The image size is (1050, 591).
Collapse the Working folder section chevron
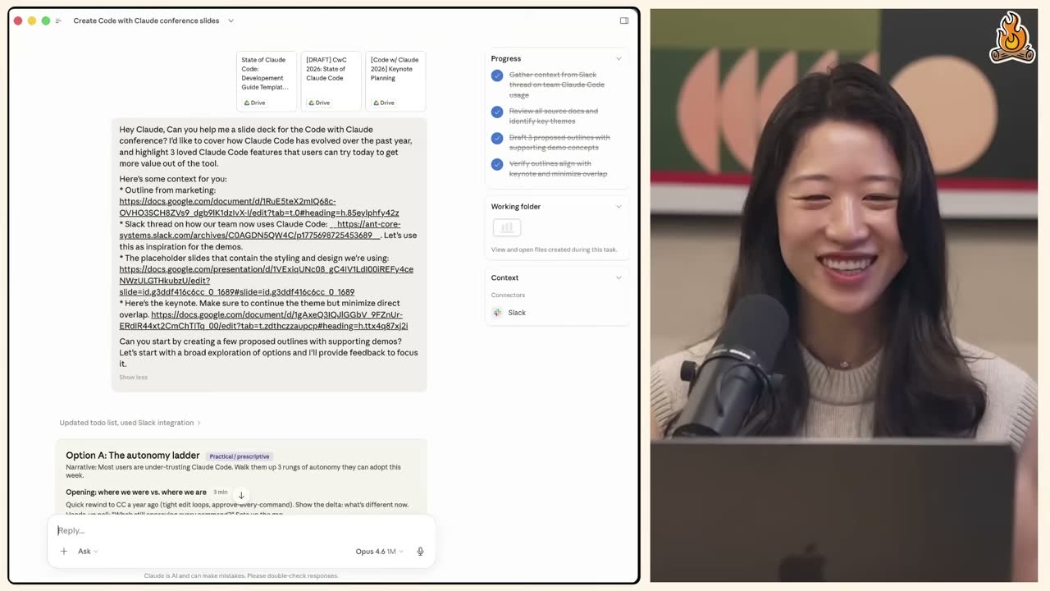tap(619, 207)
